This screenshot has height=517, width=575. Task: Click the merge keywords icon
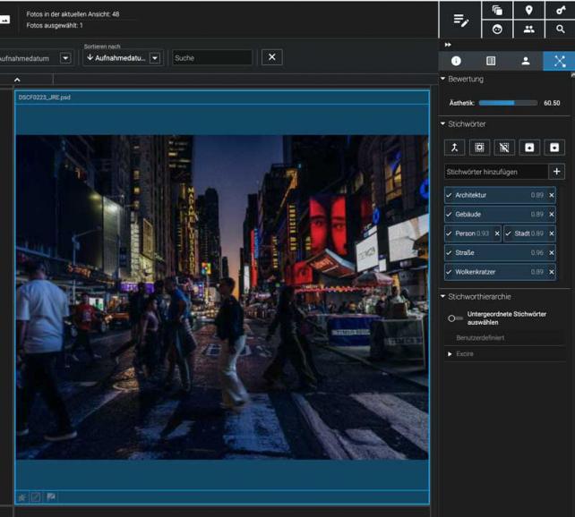pos(455,148)
